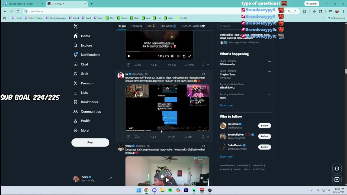Reload the page in Chrome
Image resolution: width=347 pixels, height=195 pixels.
pos(18,11)
